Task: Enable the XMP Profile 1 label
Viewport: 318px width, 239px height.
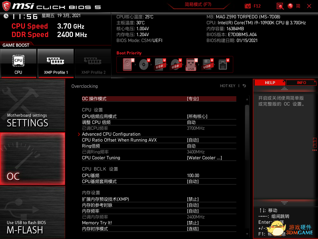Action: point(56,72)
